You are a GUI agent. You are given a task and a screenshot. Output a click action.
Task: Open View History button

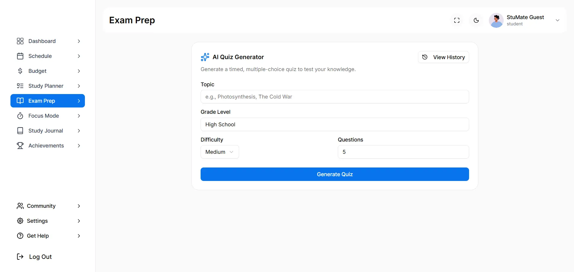pos(443,57)
